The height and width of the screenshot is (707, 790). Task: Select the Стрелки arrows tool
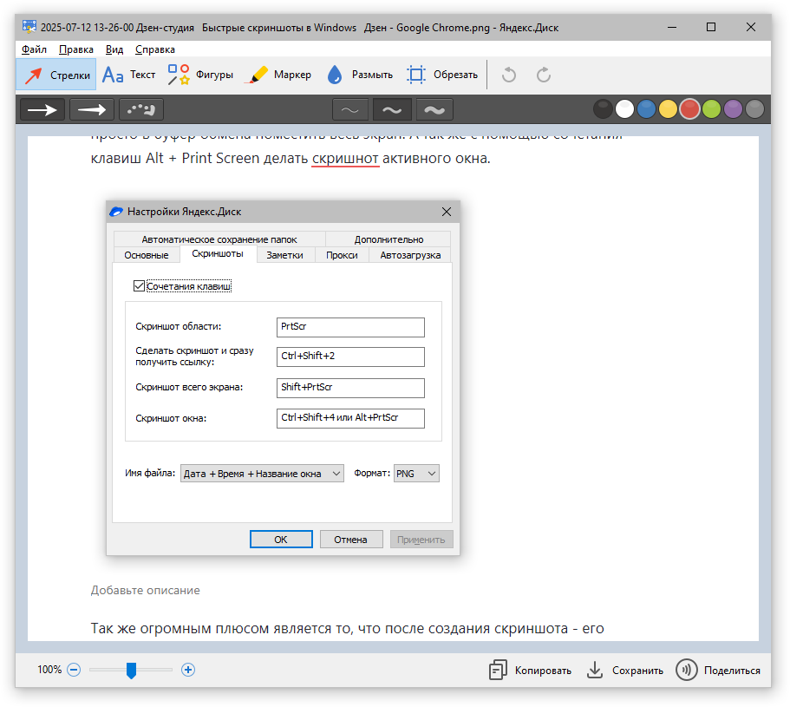point(55,75)
